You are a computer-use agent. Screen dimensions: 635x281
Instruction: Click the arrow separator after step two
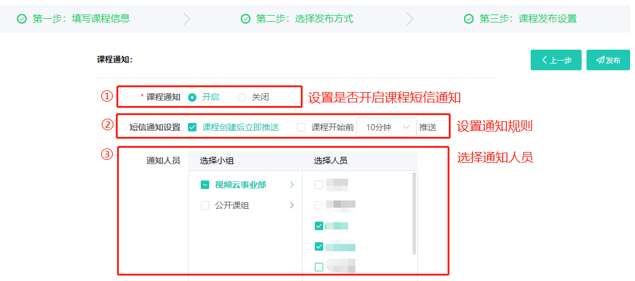coord(410,19)
